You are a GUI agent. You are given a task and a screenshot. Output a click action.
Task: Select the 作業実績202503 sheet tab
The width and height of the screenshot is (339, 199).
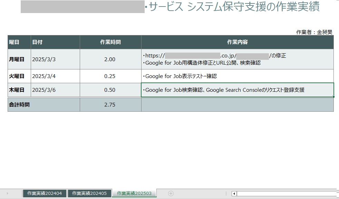(x=134, y=193)
